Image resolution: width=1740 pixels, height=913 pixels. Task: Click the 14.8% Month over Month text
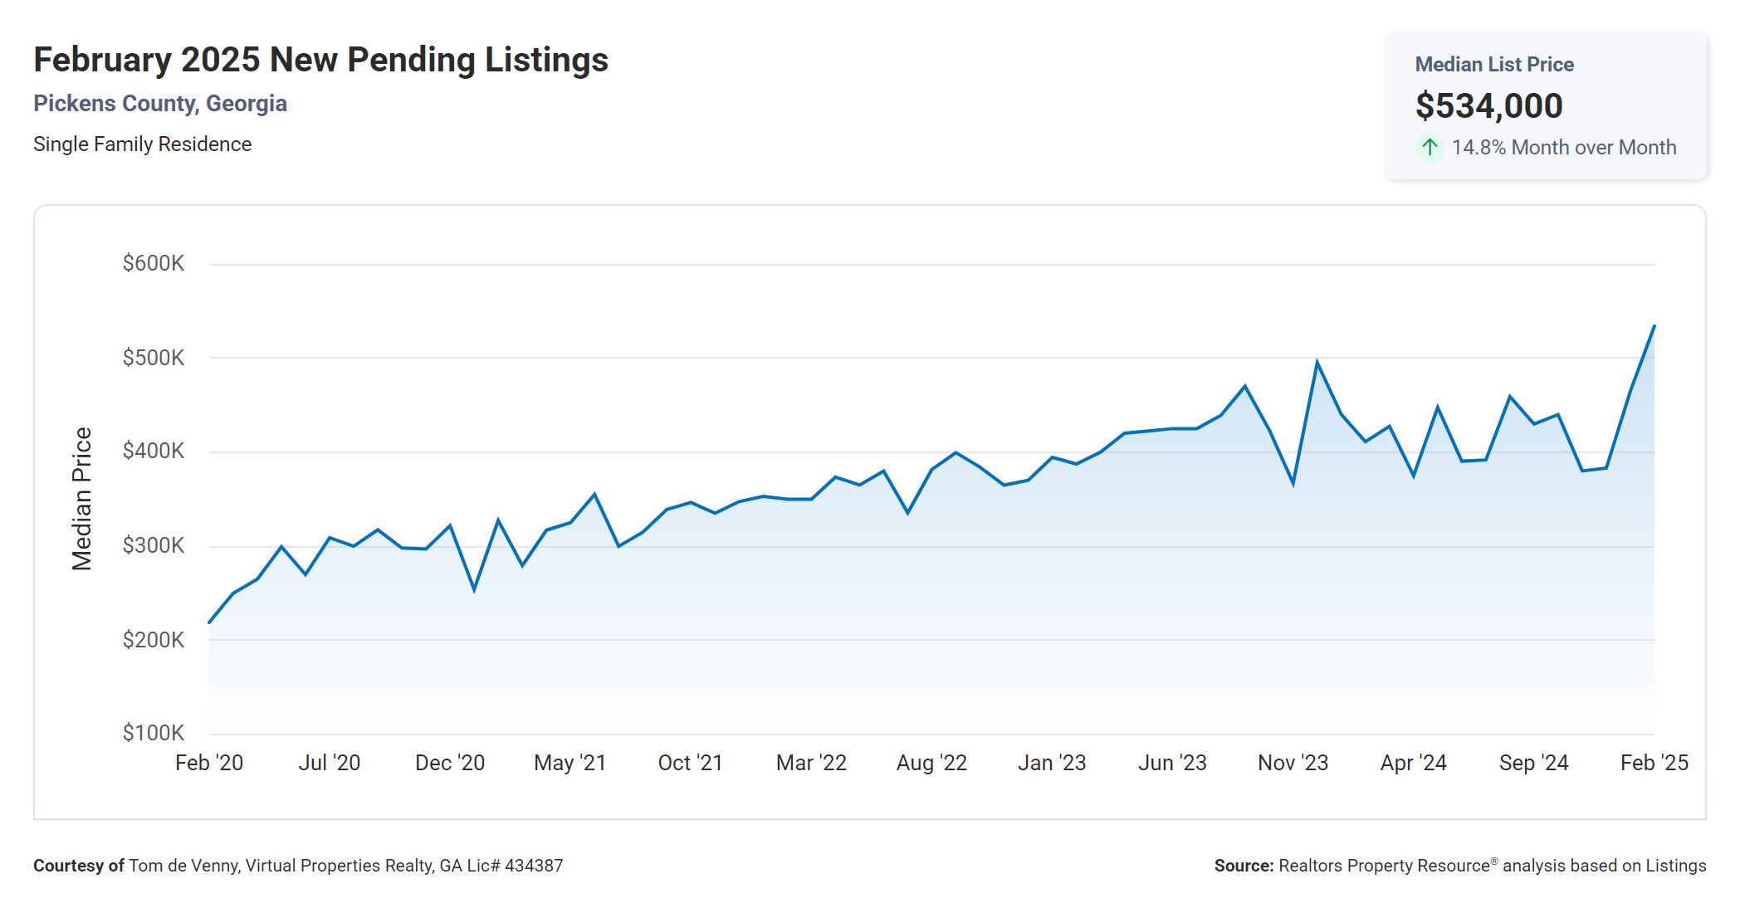1563,148
